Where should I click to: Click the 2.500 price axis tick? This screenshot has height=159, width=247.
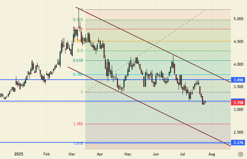(238, 132)
